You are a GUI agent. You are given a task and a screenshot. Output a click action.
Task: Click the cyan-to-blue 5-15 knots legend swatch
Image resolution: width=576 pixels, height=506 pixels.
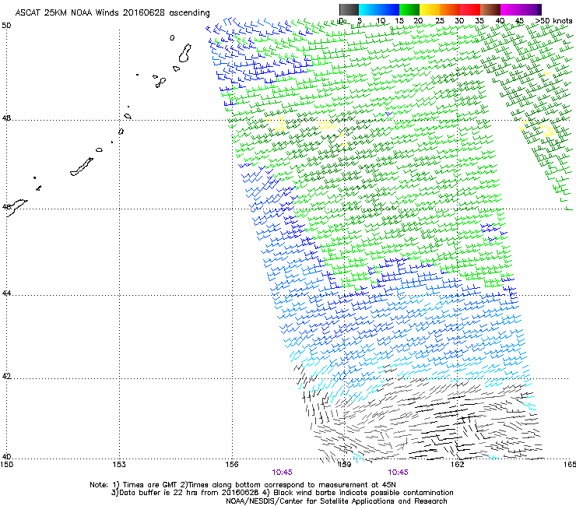379,9
